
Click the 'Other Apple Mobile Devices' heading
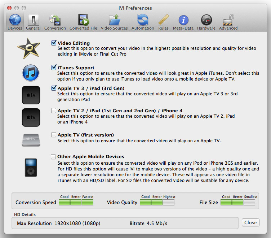point(91,157)
